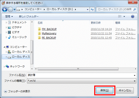The image size is (139, 98).
Task: Click the ファイル名 field containing 家計簿
Action: tap(82, 75)
